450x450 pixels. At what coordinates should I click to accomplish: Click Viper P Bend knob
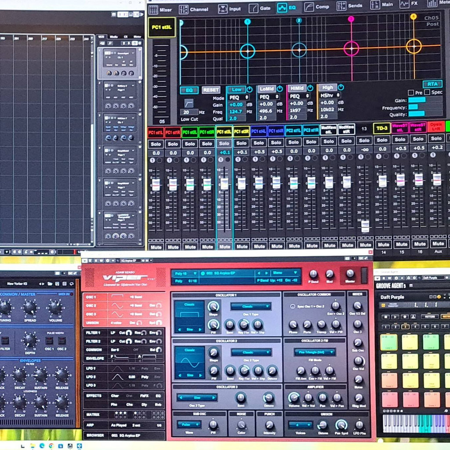313,274
